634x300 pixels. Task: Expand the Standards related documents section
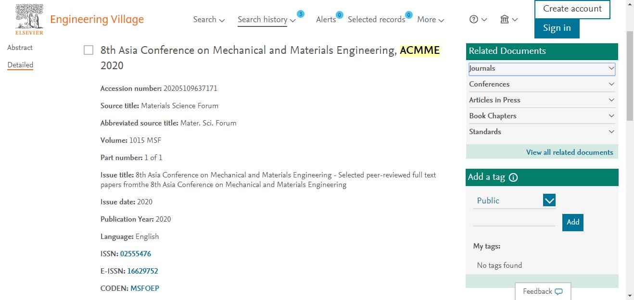click(542, 132)
